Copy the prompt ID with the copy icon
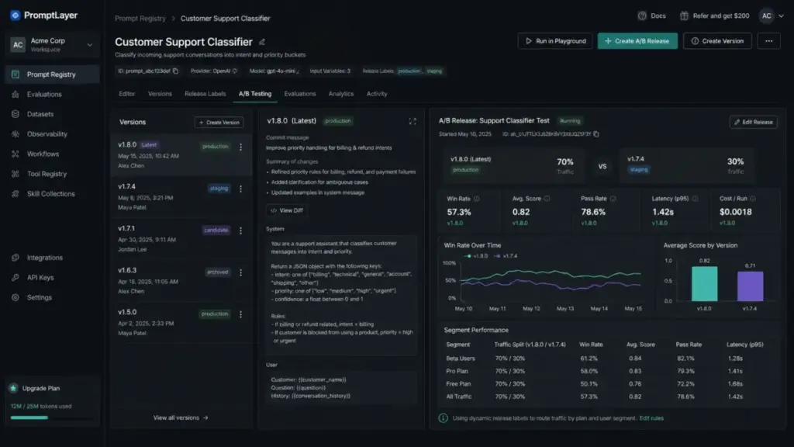The image size is (794, 447). point(176,71)
